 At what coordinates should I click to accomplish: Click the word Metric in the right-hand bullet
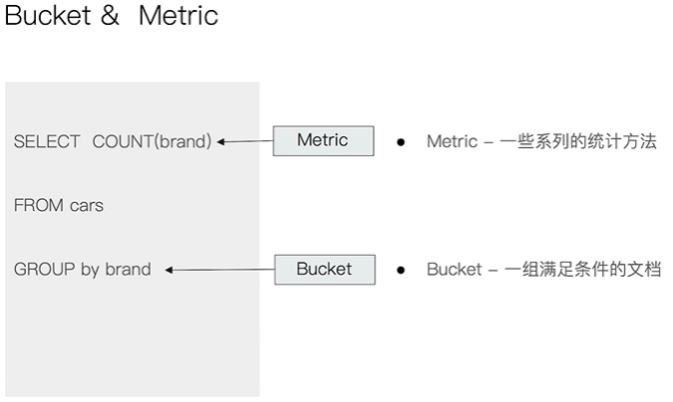(452, 141)
